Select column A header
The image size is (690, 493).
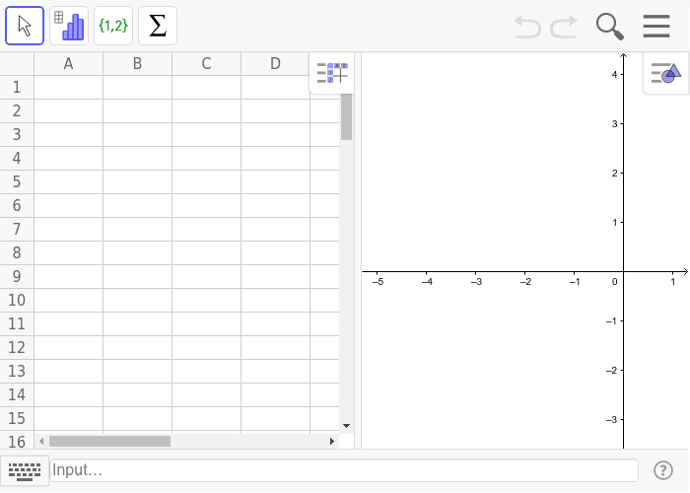[68, 64]
